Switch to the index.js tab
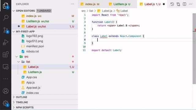The image size is (196, 110). pos(92,4)
